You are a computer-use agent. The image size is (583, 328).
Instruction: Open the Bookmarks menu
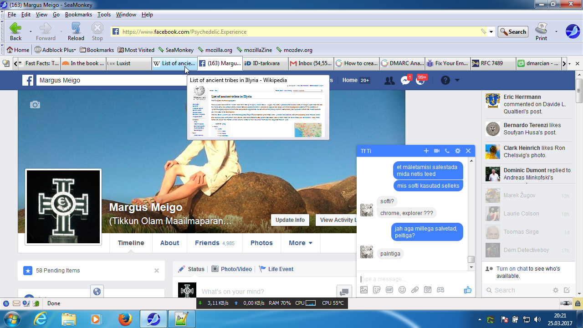click(78, 15)
